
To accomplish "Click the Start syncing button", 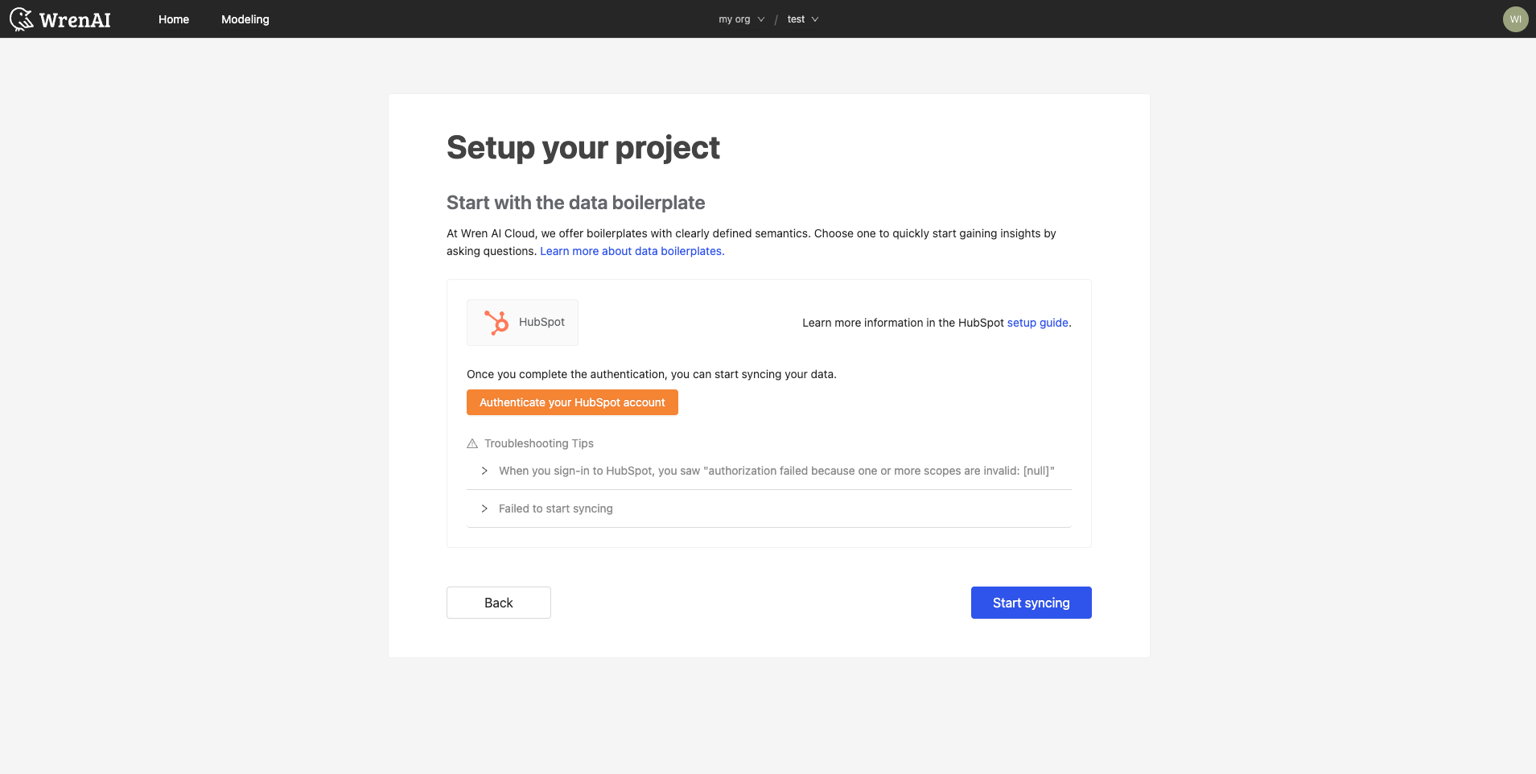I will pyautogui.click(x=1031, y=603).
